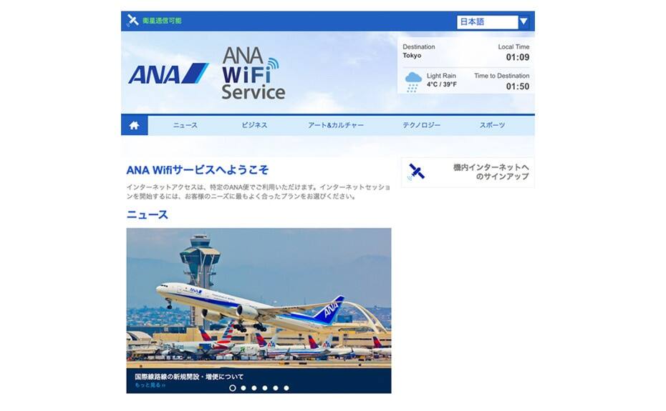The height and width of the screenshot is (411, 666).
Task: Open the スポーツ tab
Action: [492, 126]
